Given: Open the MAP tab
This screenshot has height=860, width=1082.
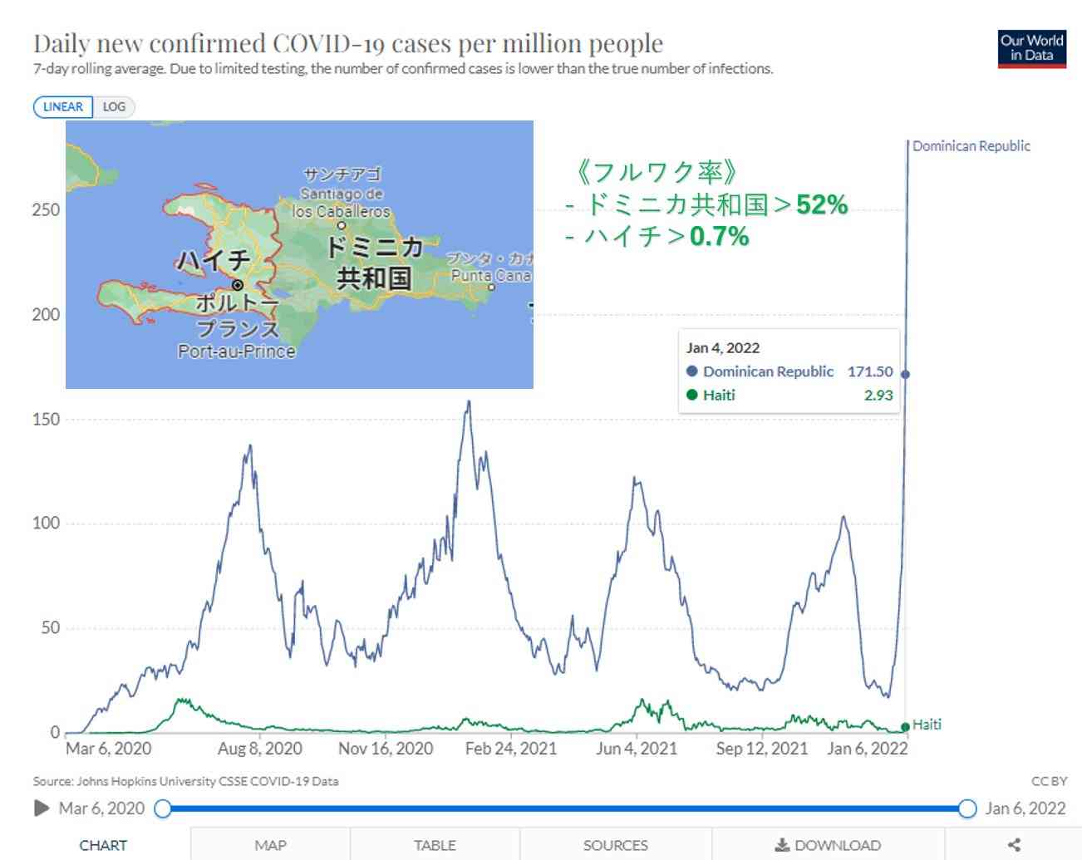Looking at the screenshot, I should 270,845.
